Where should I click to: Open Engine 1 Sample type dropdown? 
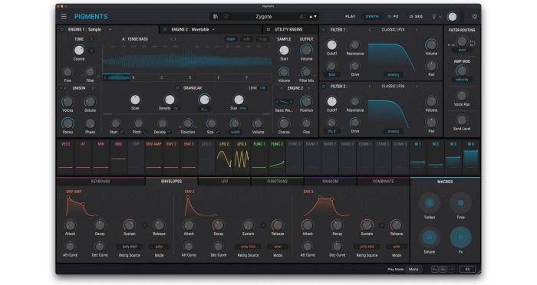[110, 29]
